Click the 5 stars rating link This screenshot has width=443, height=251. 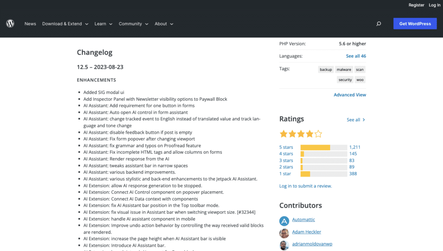tap(286, 147)
